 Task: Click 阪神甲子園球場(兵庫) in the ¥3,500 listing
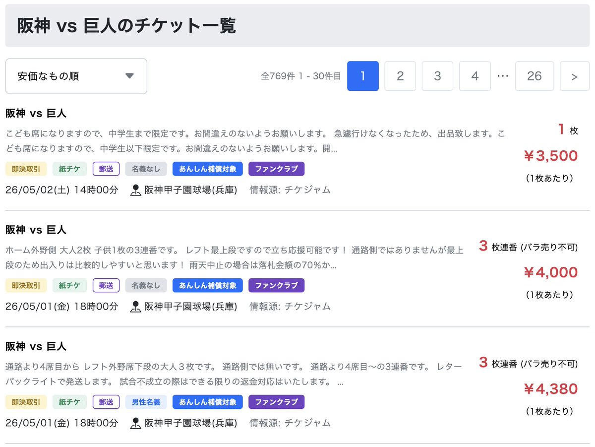[x=190, y=190]
